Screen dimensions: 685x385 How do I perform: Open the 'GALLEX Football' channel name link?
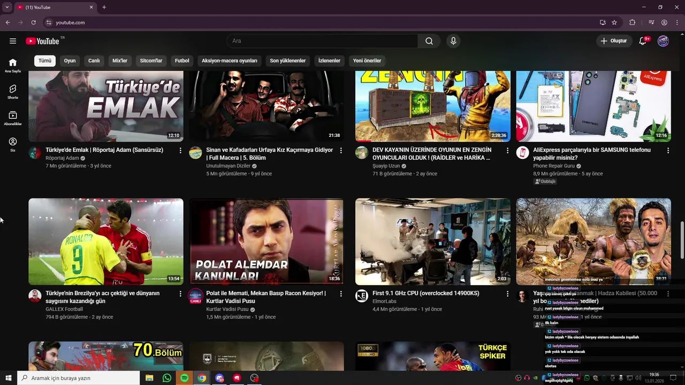tap(64, 309)
